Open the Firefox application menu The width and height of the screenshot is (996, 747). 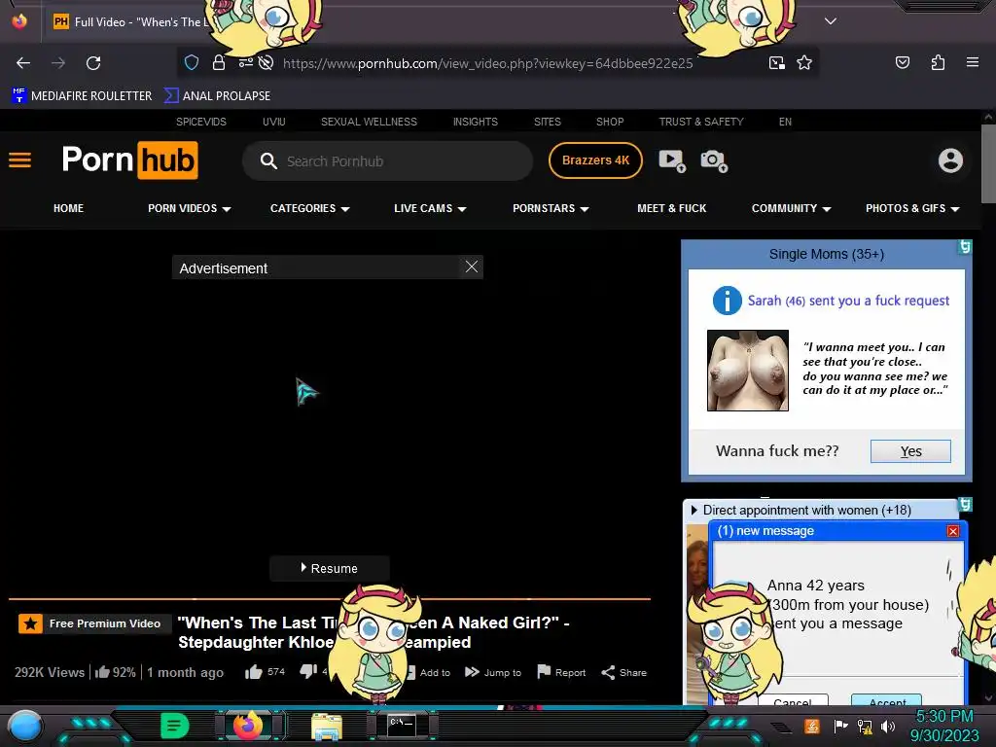tap(972, 62)
